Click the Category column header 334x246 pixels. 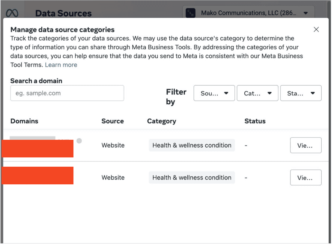(x=162, y=121)
